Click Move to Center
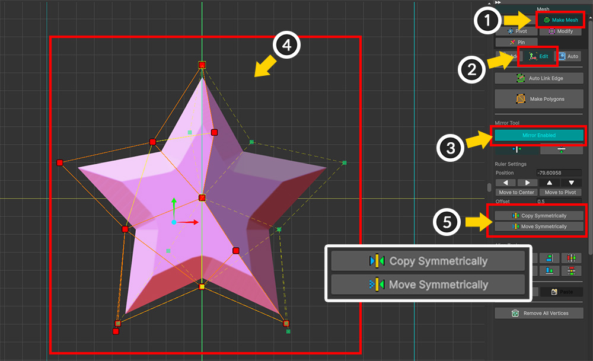 point(517,193)
